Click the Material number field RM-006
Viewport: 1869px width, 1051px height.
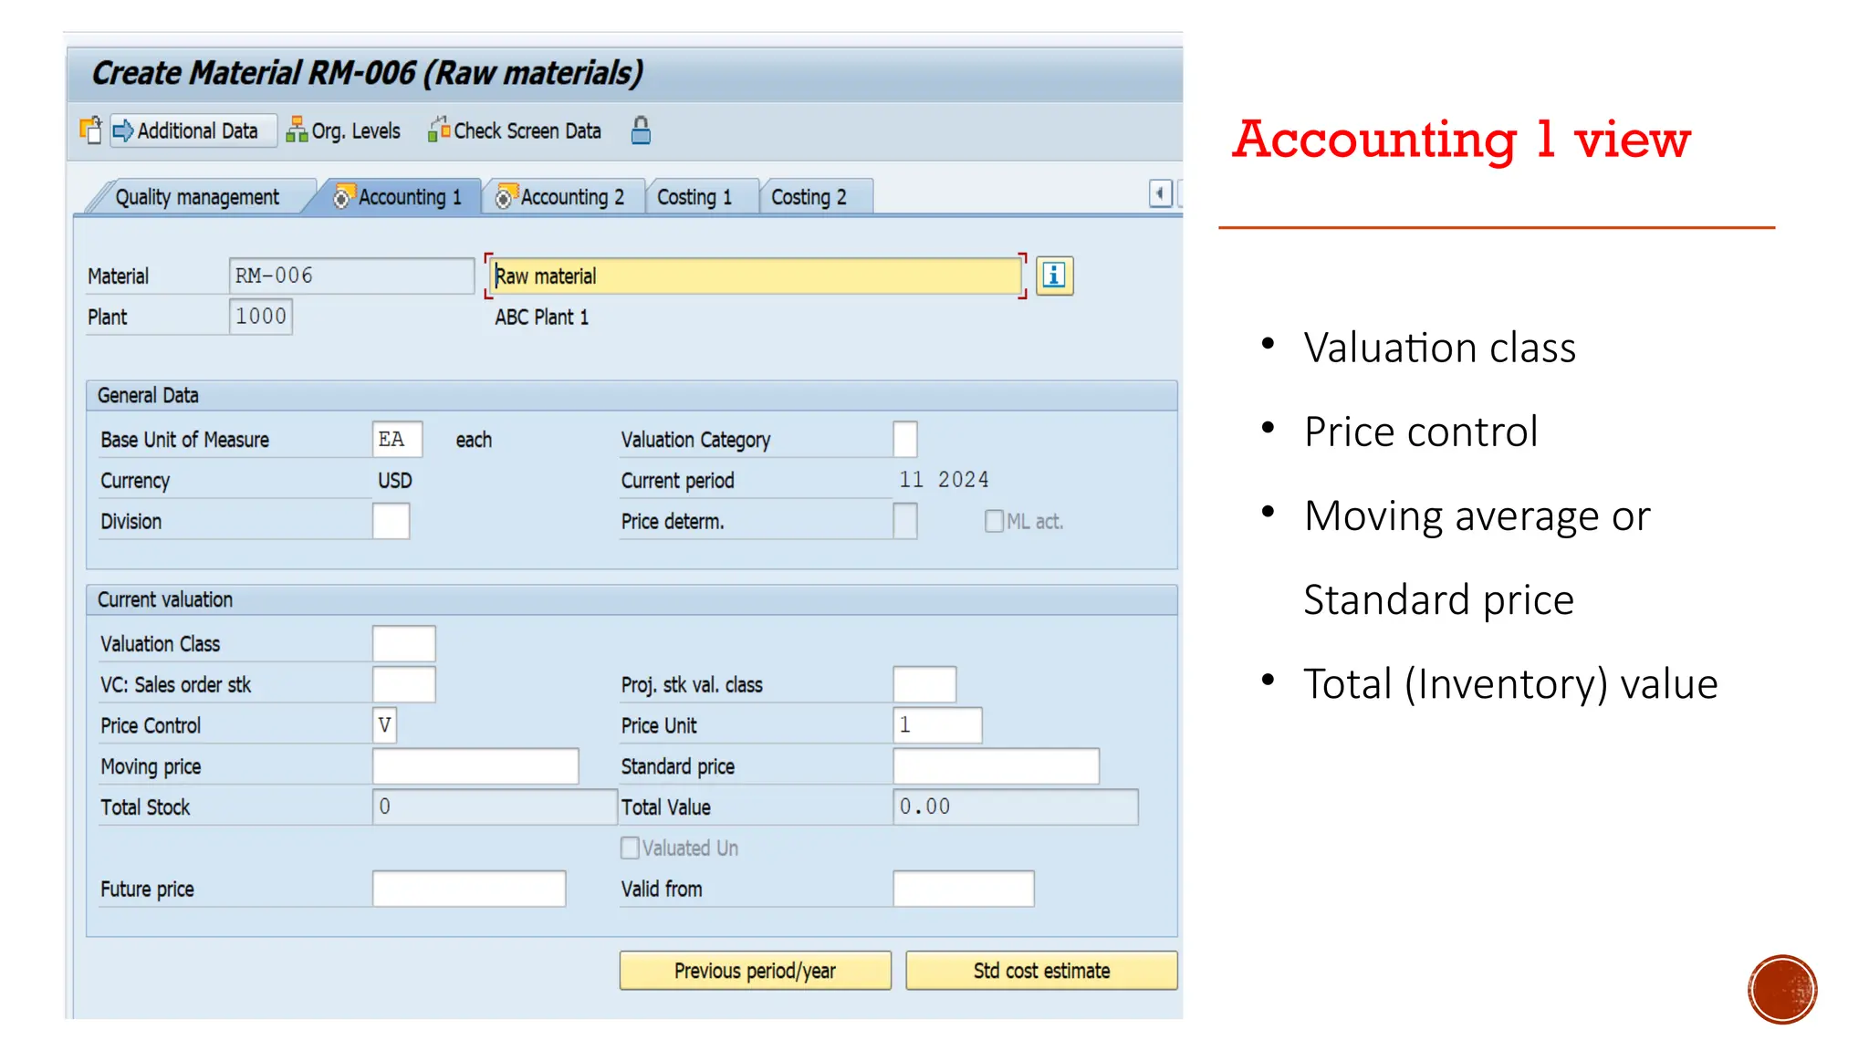tap(351, 276)
